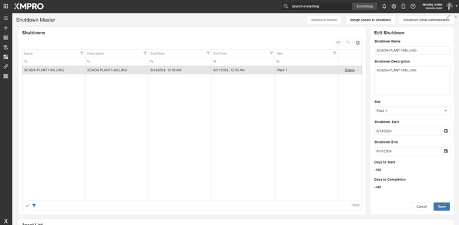Select the Plant 1 cell in grid

pyautogui.click(x=306, y=70)
